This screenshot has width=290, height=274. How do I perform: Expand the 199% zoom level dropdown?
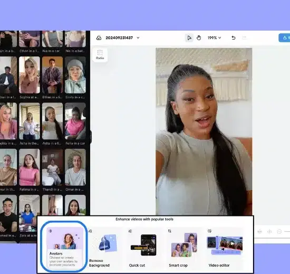pyautogui.click(x=214, y=38)
